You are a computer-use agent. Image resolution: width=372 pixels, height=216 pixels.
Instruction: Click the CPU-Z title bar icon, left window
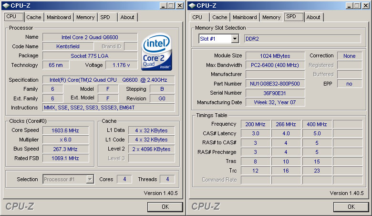pyautogui.click(x=6, y=5)
